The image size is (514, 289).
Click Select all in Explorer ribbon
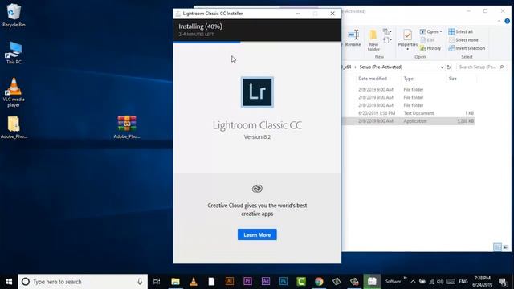point(460,31)
